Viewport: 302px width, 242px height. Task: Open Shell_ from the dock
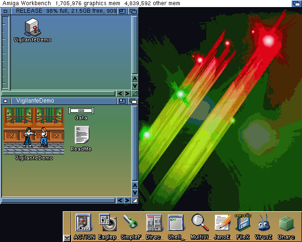click(x=176, y=223)
